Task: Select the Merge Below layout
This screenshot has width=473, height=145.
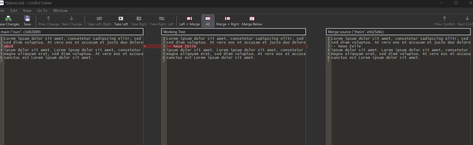Action: [252, 19]
